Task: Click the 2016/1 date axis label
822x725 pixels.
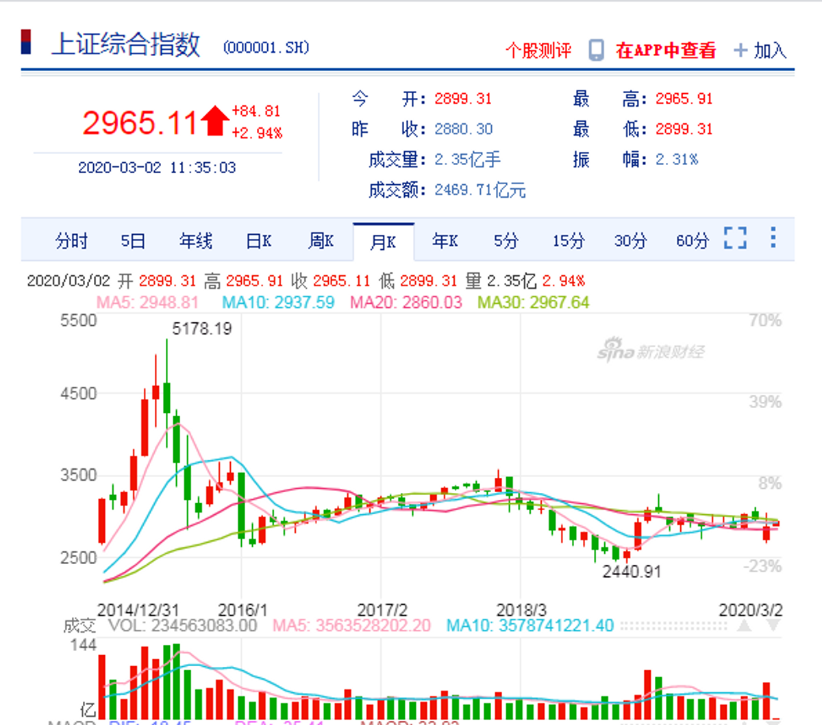Action: pyautogui.click(x=242, y=610)
